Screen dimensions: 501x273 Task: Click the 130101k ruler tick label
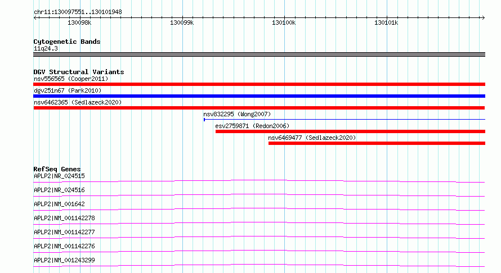tap(386, 22)
